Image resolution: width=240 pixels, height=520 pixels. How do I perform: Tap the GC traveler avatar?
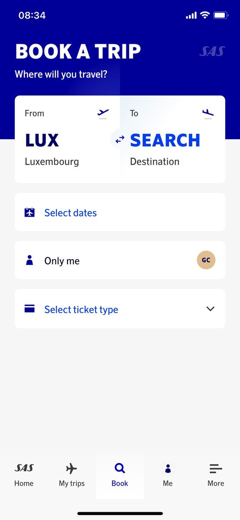pos(206,260)
